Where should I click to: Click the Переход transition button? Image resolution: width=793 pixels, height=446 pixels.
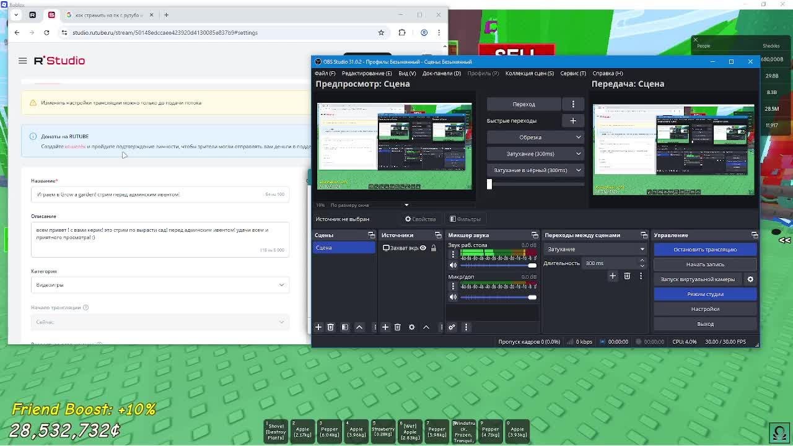(x=524, y=104)
